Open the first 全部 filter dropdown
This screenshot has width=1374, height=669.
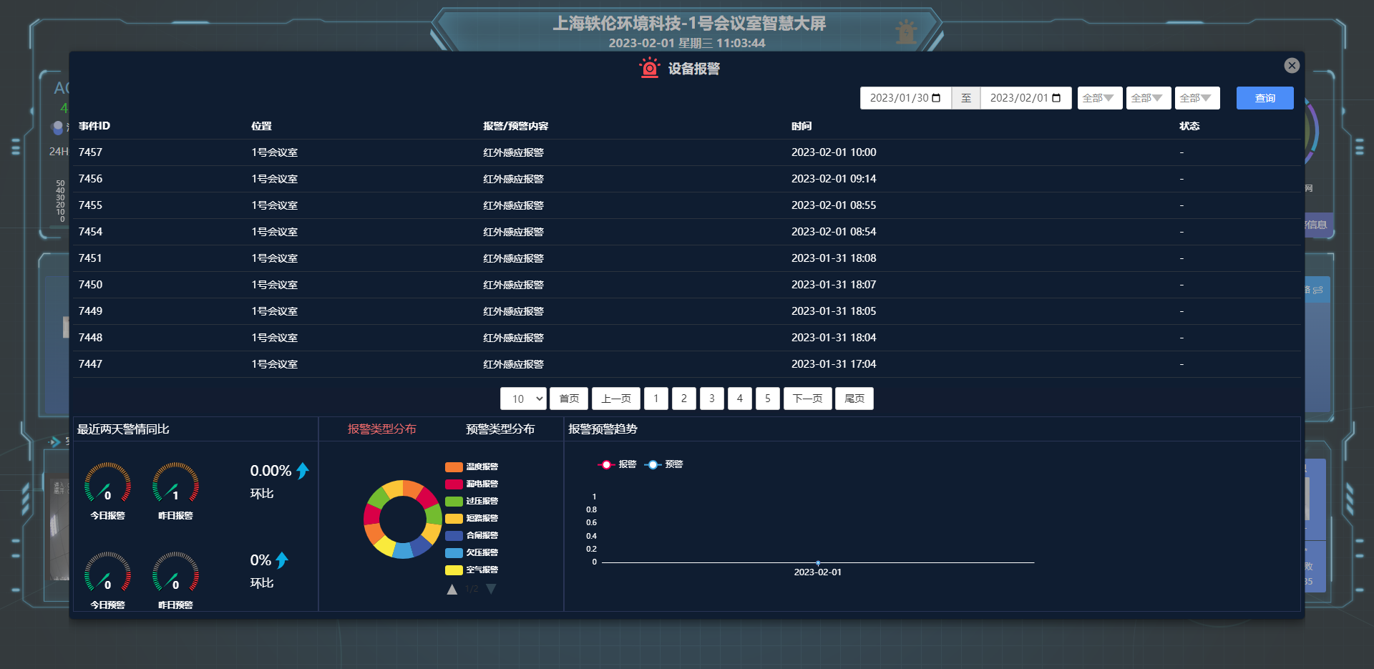point(1099,98)
